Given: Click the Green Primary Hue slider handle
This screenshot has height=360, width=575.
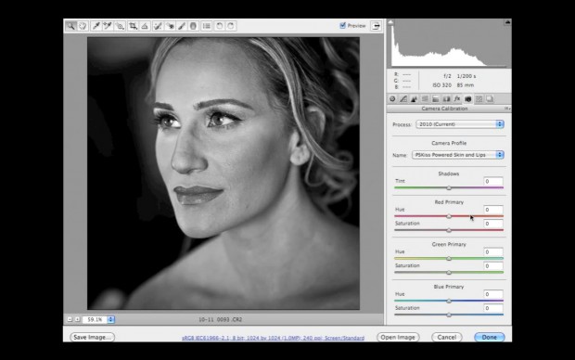Looking at the screenshot, I should tap(449, 259).
